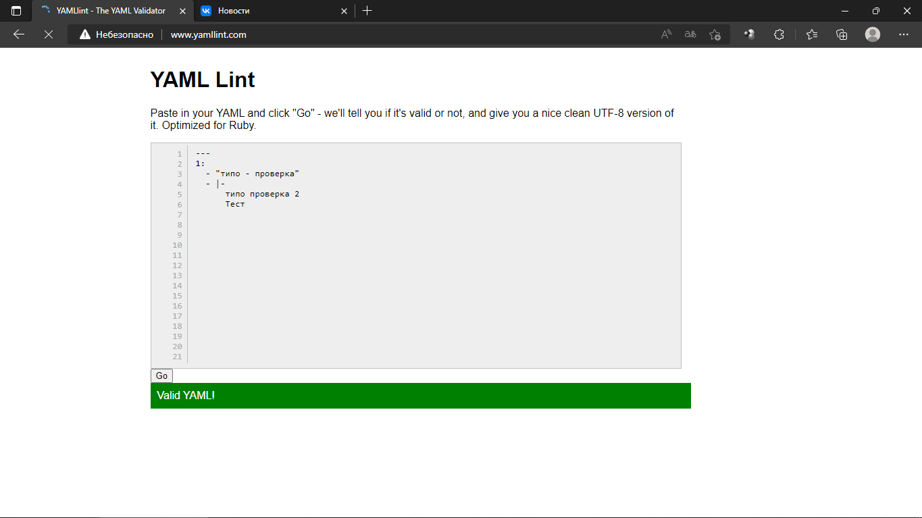Click line number 10 in the gutter
Screen dimensions: 922x518
[177, 245]
